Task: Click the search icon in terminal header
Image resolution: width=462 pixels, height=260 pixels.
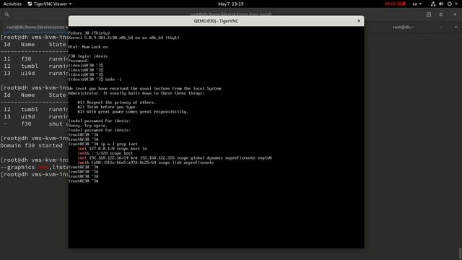Action: [6, 14]
